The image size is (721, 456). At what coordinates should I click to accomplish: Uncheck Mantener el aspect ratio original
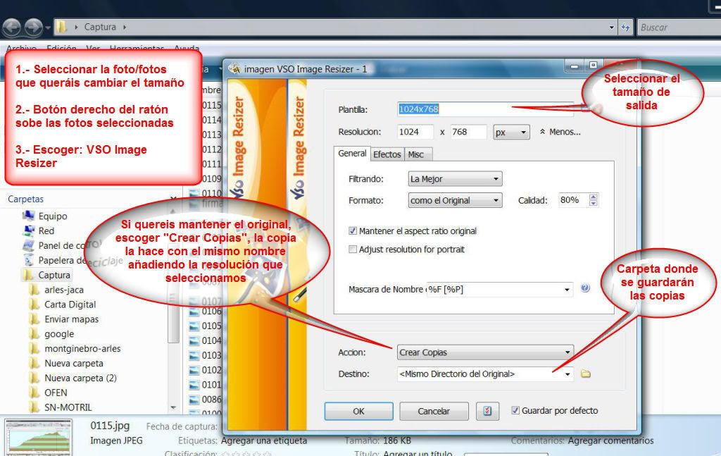pyautogui.click(x=353, y=231)
